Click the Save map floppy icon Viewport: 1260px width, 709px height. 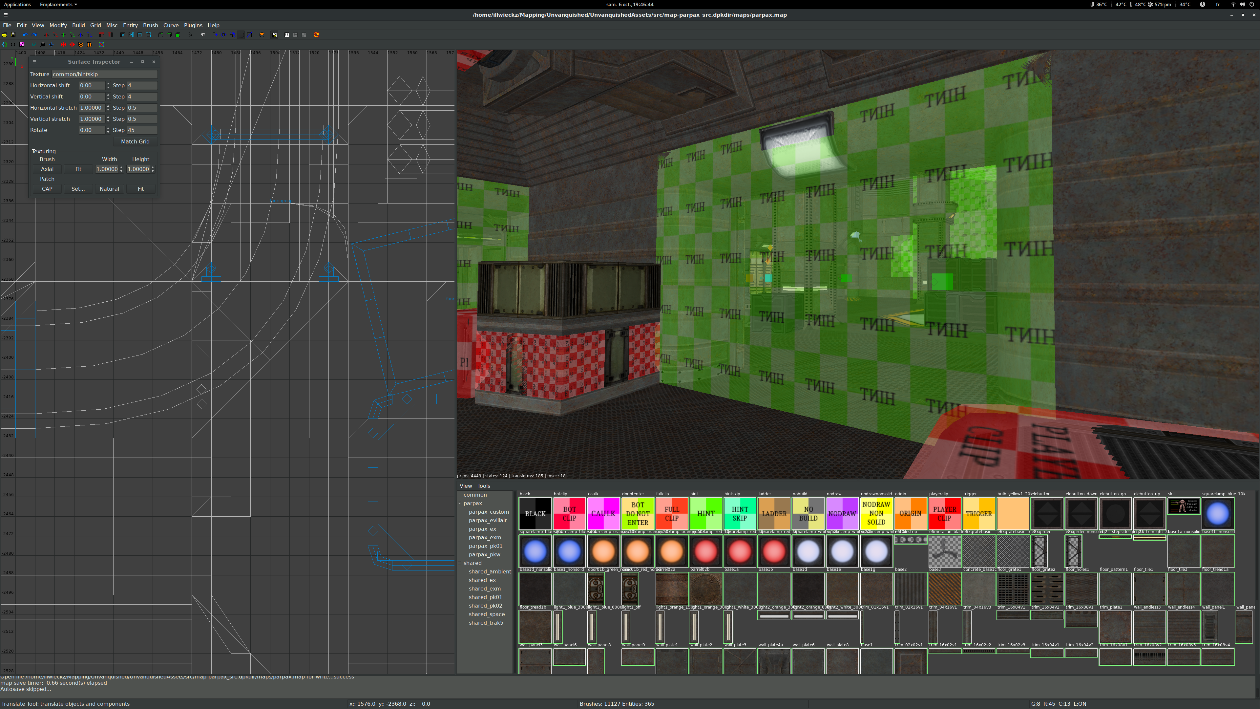click(13, 35)
